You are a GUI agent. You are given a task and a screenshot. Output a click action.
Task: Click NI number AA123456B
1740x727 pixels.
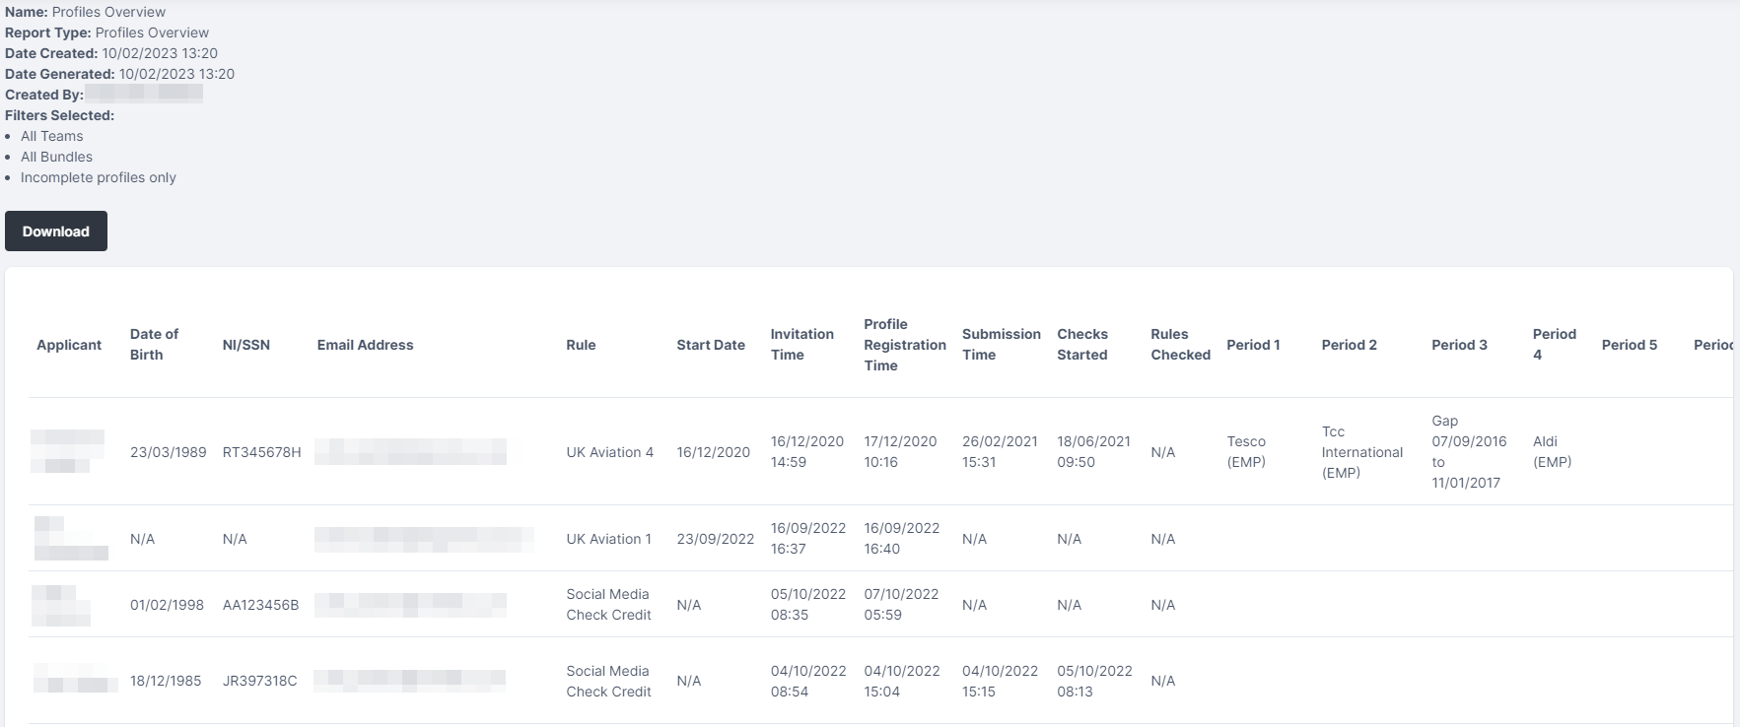point(260,605)
